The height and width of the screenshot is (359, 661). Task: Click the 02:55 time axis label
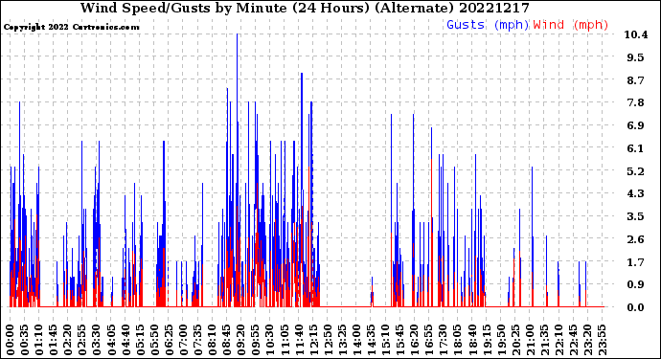pyautogui.click(x=82, y=340)
